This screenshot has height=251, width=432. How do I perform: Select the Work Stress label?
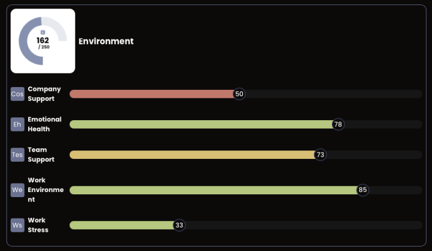click(38, 225)
